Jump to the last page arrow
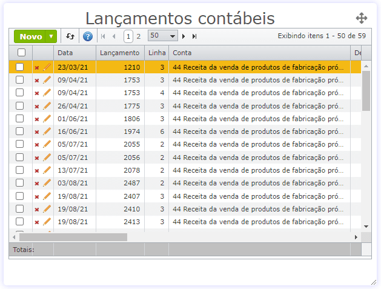The height and width of the screenshot is (289, 381). coord(194,36)
